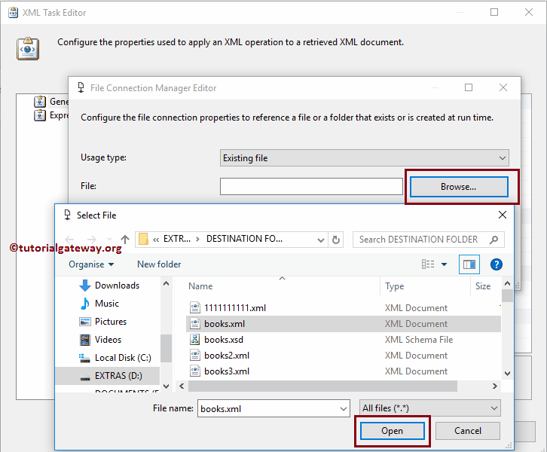The height and width of the screenshot is (452, 547).
Task: Toggle the preview pane button
Action: 469,264
